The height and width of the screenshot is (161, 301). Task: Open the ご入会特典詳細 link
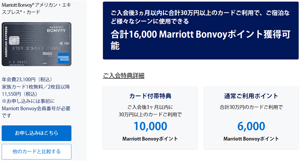click(x=124, y=76)
